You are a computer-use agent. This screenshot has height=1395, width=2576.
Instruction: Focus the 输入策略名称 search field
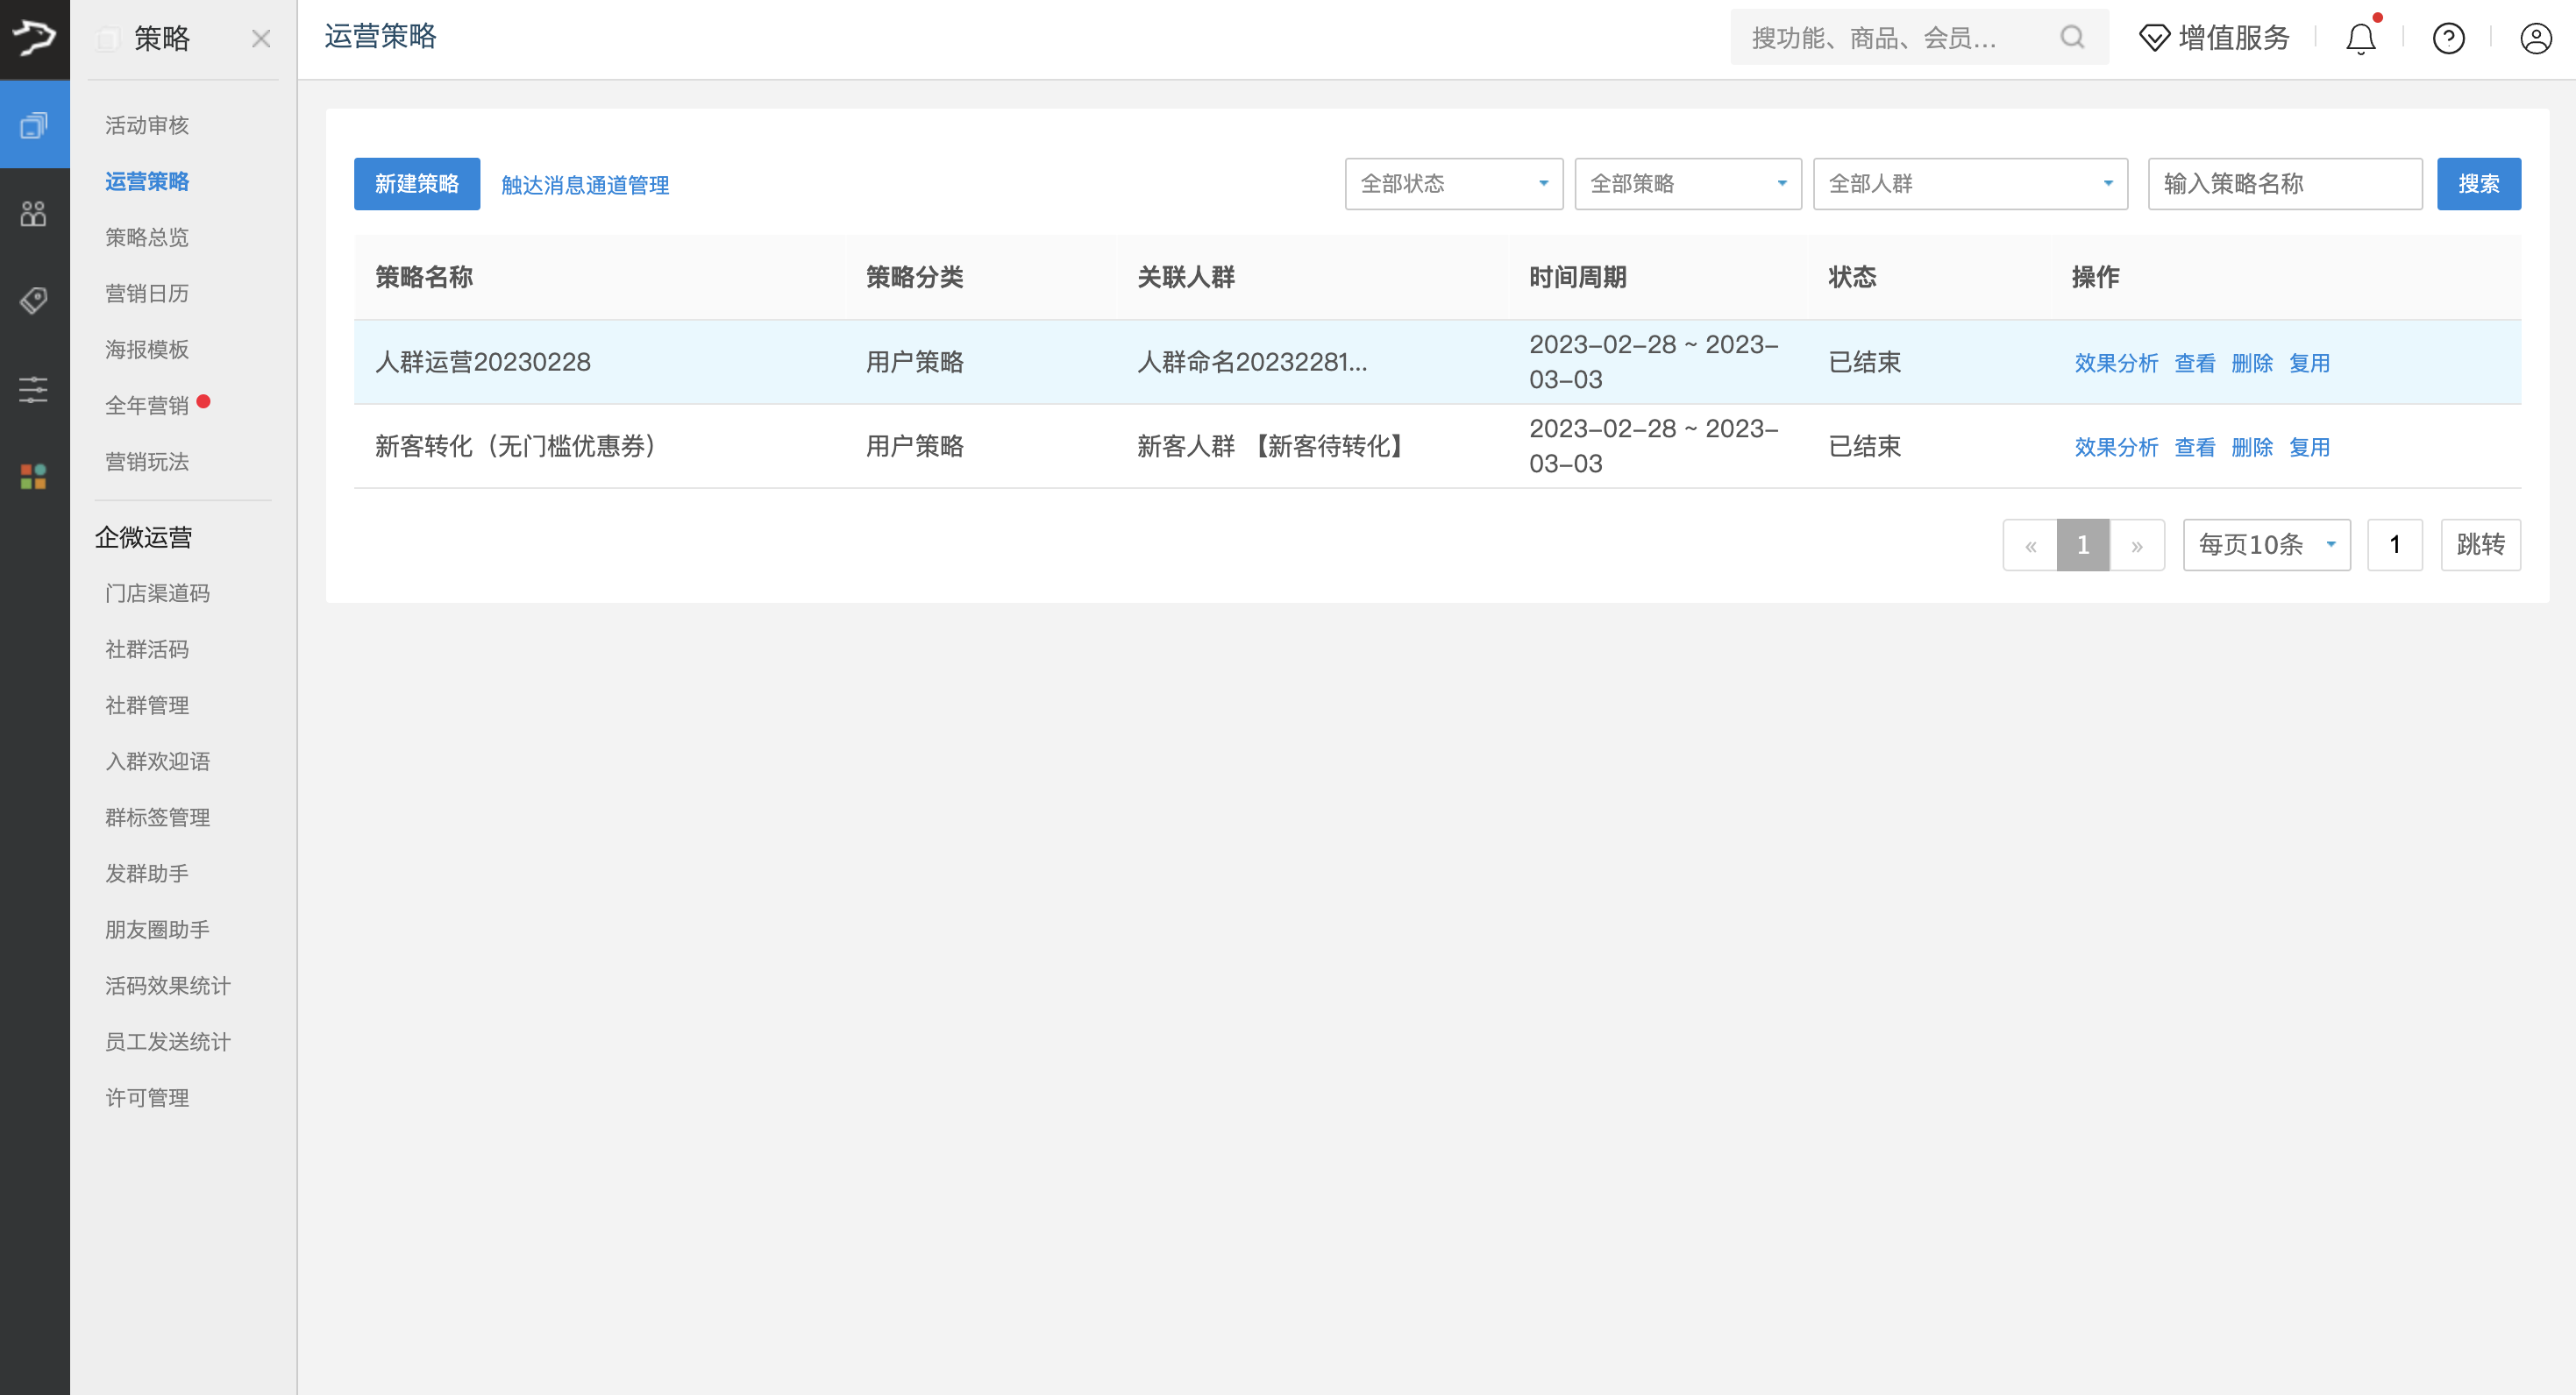[2284, 184]
